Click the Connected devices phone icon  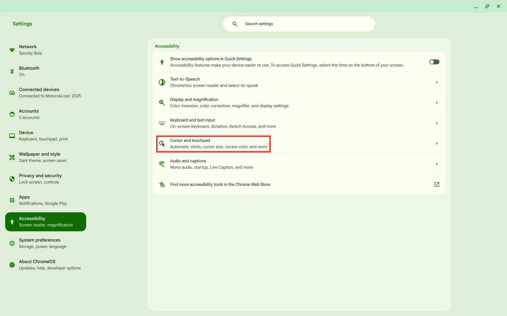12,93
